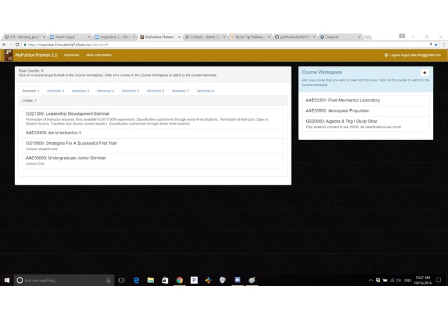The height and width of the screenshot is (319, 448).
Task: Open the Chrome menu button
Action: point(443,45)
